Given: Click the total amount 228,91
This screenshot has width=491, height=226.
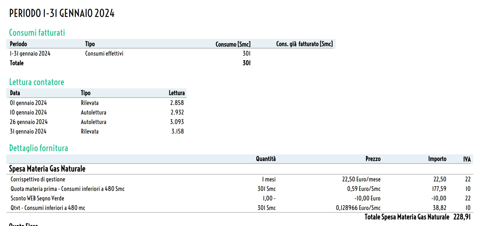Looking at the screenshot, I should click(x=462, y=217).
